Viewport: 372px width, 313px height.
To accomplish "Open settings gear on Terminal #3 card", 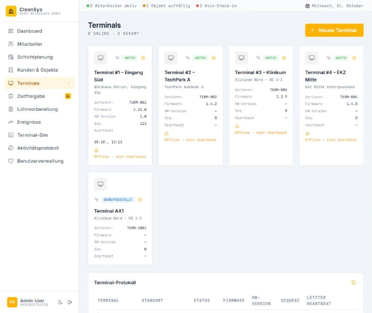I will (x=284, y=58).
